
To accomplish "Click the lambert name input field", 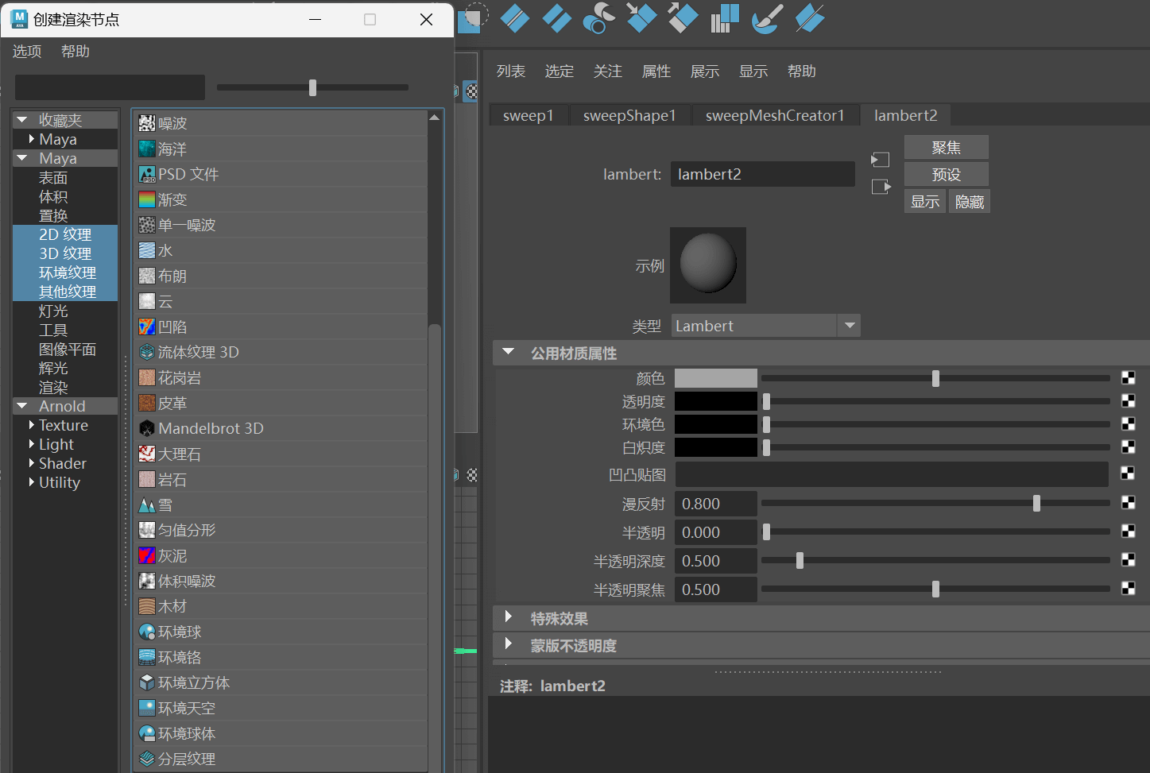I will tap(763, 174).
